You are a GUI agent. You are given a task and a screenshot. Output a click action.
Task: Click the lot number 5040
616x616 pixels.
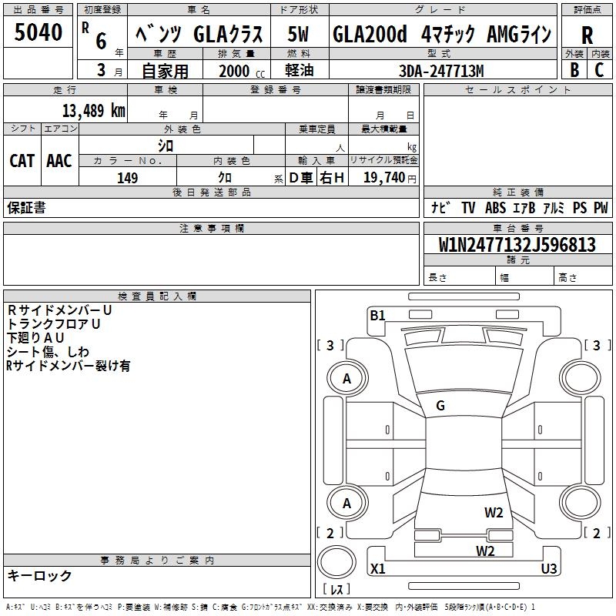point(38,34)
